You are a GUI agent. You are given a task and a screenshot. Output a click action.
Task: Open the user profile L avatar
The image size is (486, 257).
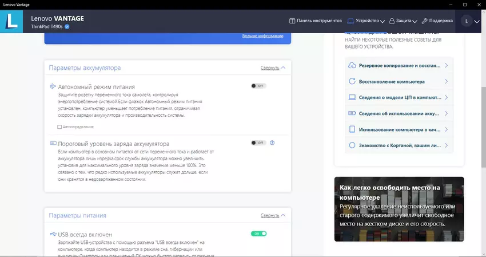pos(467,21)
